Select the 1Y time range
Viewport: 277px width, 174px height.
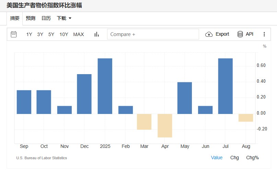click(29, 34)
